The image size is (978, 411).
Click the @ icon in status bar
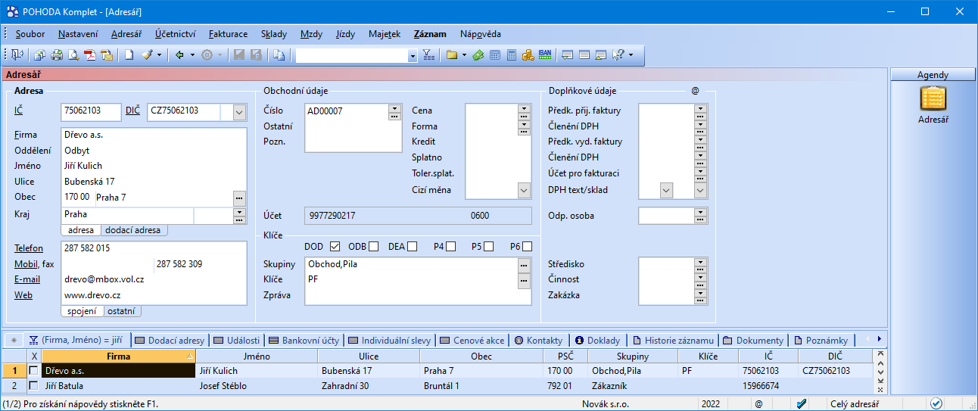[x=758, y=403]
